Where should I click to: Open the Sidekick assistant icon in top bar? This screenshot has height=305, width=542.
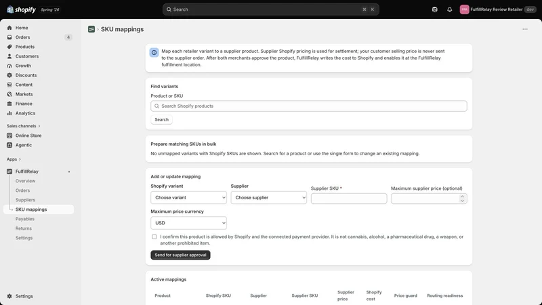click(x=434, y=9)
